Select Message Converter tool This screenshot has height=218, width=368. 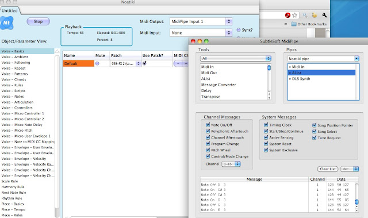[218, 85]
